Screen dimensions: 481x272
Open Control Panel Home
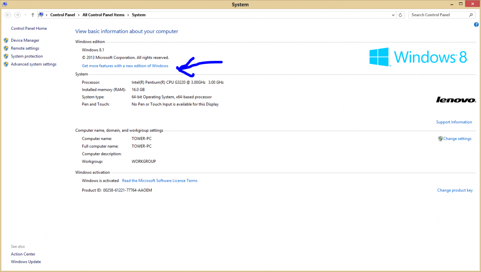[x=29, y=28]
